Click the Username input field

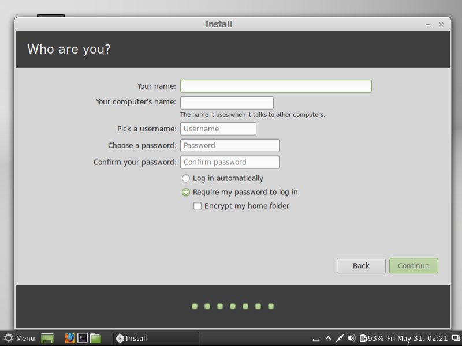[218, 129]
